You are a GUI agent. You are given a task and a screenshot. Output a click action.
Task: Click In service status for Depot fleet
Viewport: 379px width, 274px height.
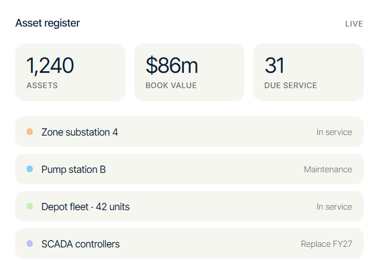click(334, 207)
